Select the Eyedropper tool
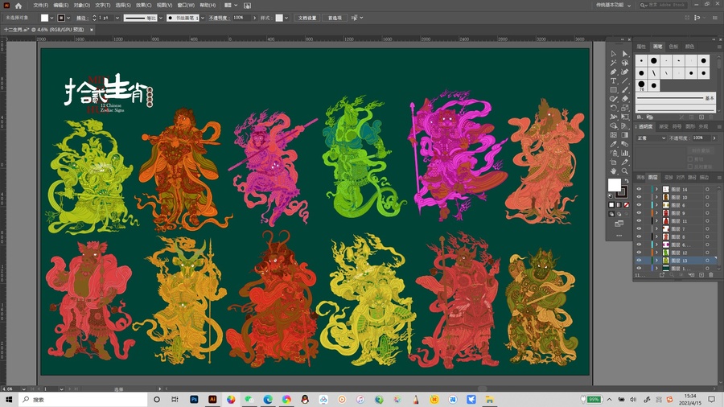 click(613, 144)
